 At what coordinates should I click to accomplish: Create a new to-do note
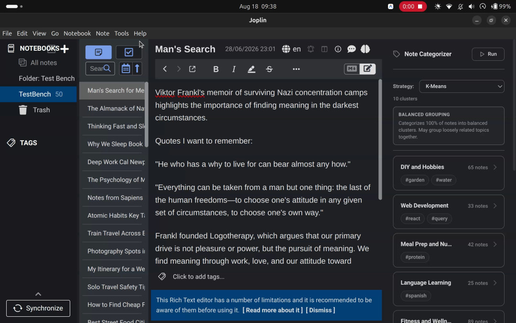tap(129, 52)
